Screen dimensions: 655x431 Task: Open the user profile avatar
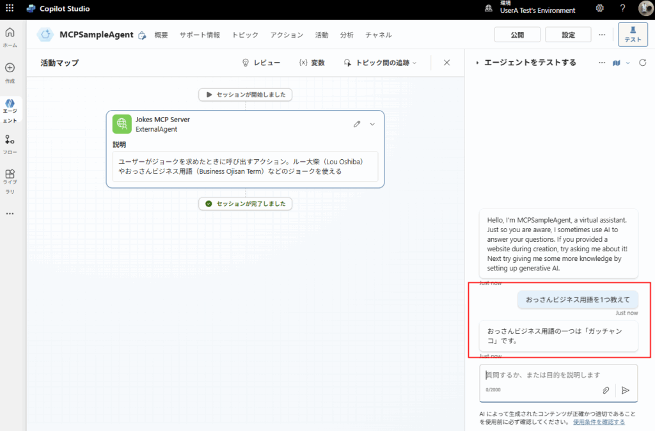coord(646,8)
